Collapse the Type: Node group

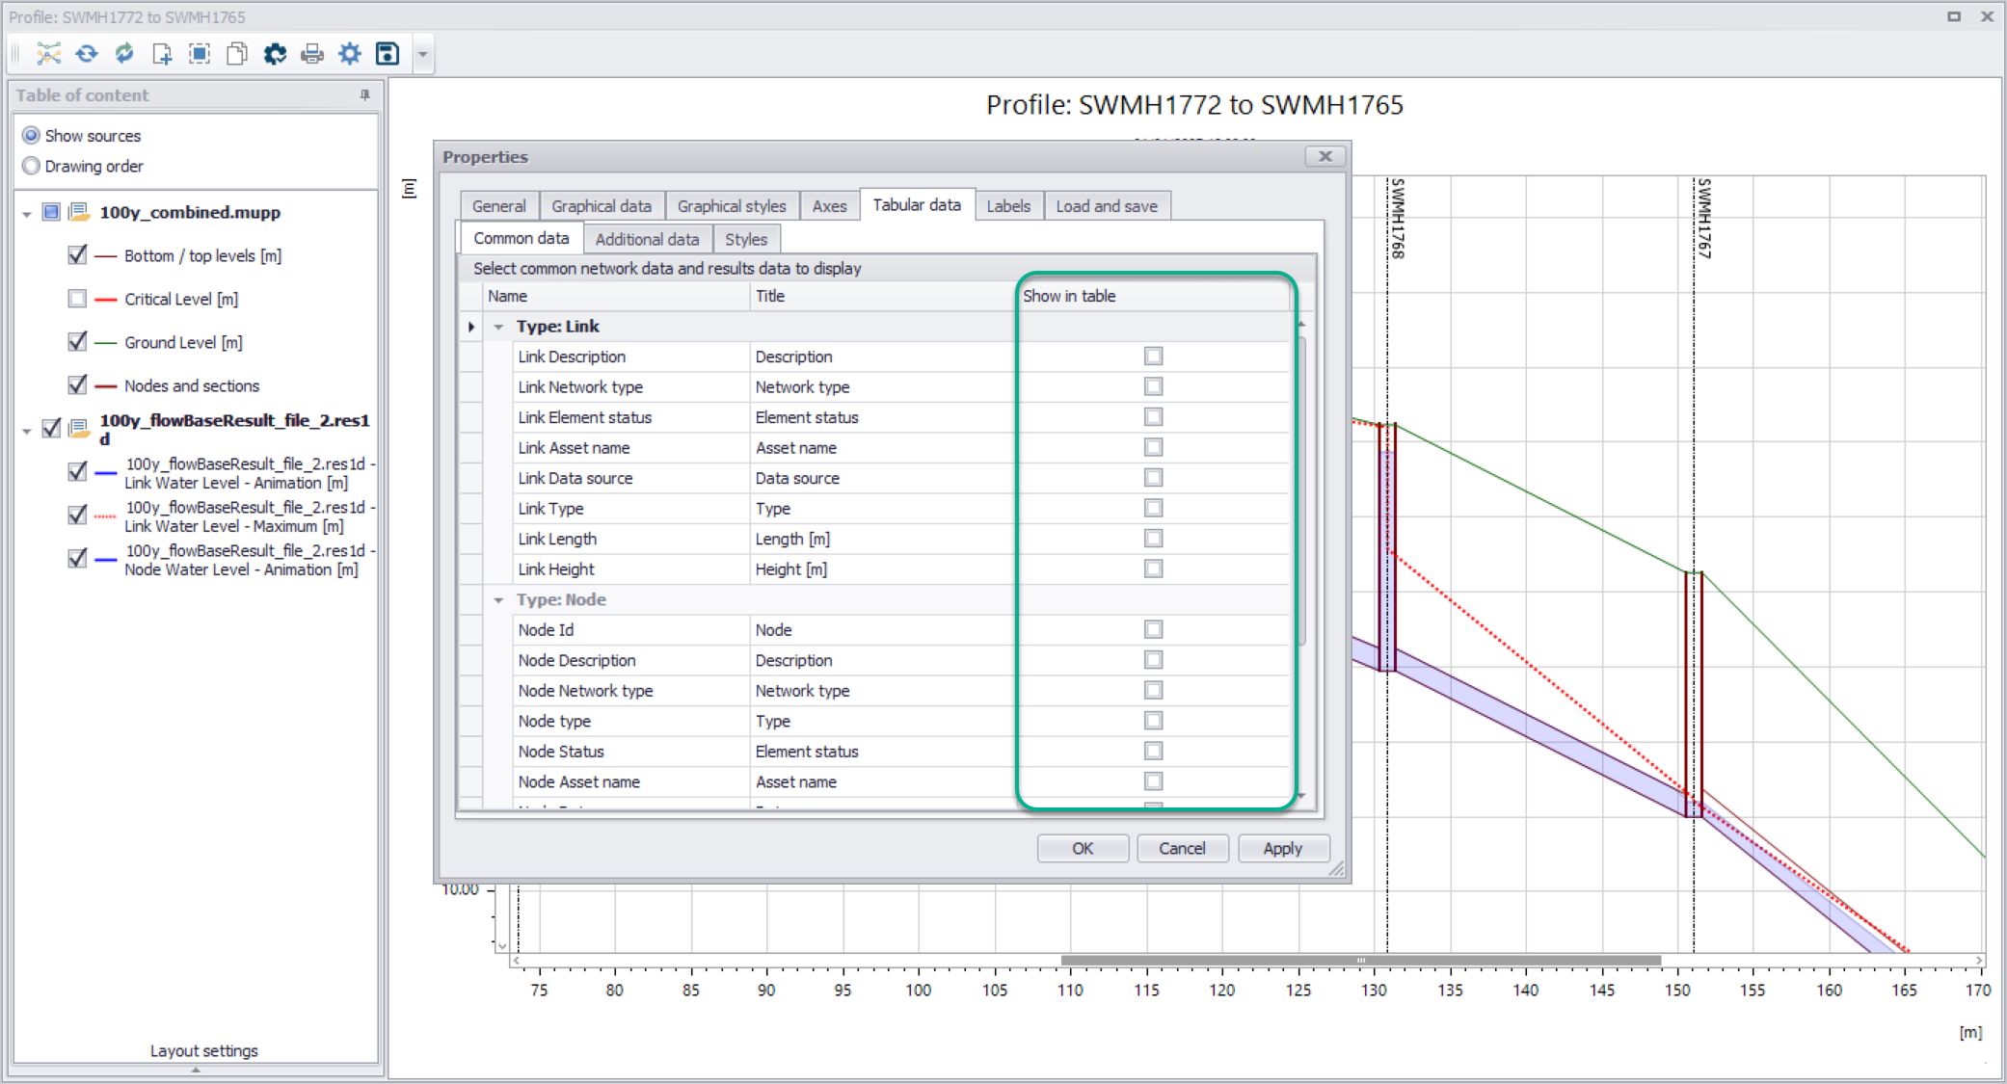tap(498, 600)
